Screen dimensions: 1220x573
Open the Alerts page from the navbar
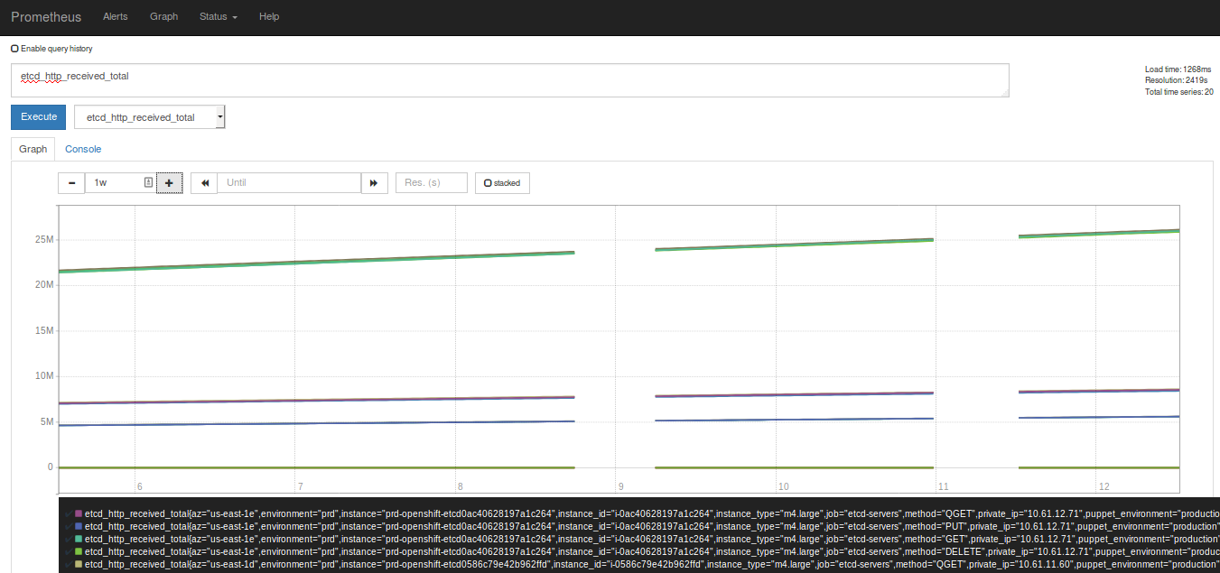[115, 16]
